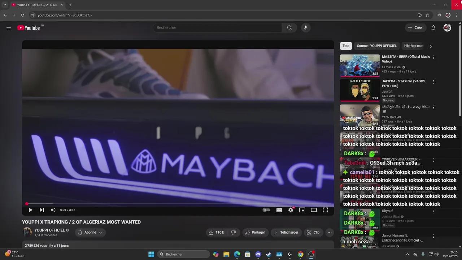
Task: Open Steam from the taskbar
Action: coord(269,254)
